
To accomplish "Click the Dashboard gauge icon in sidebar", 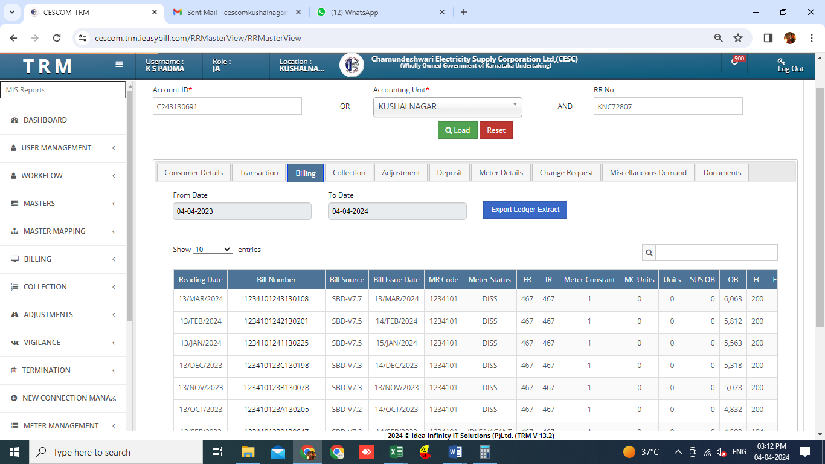I will point(14,120).
